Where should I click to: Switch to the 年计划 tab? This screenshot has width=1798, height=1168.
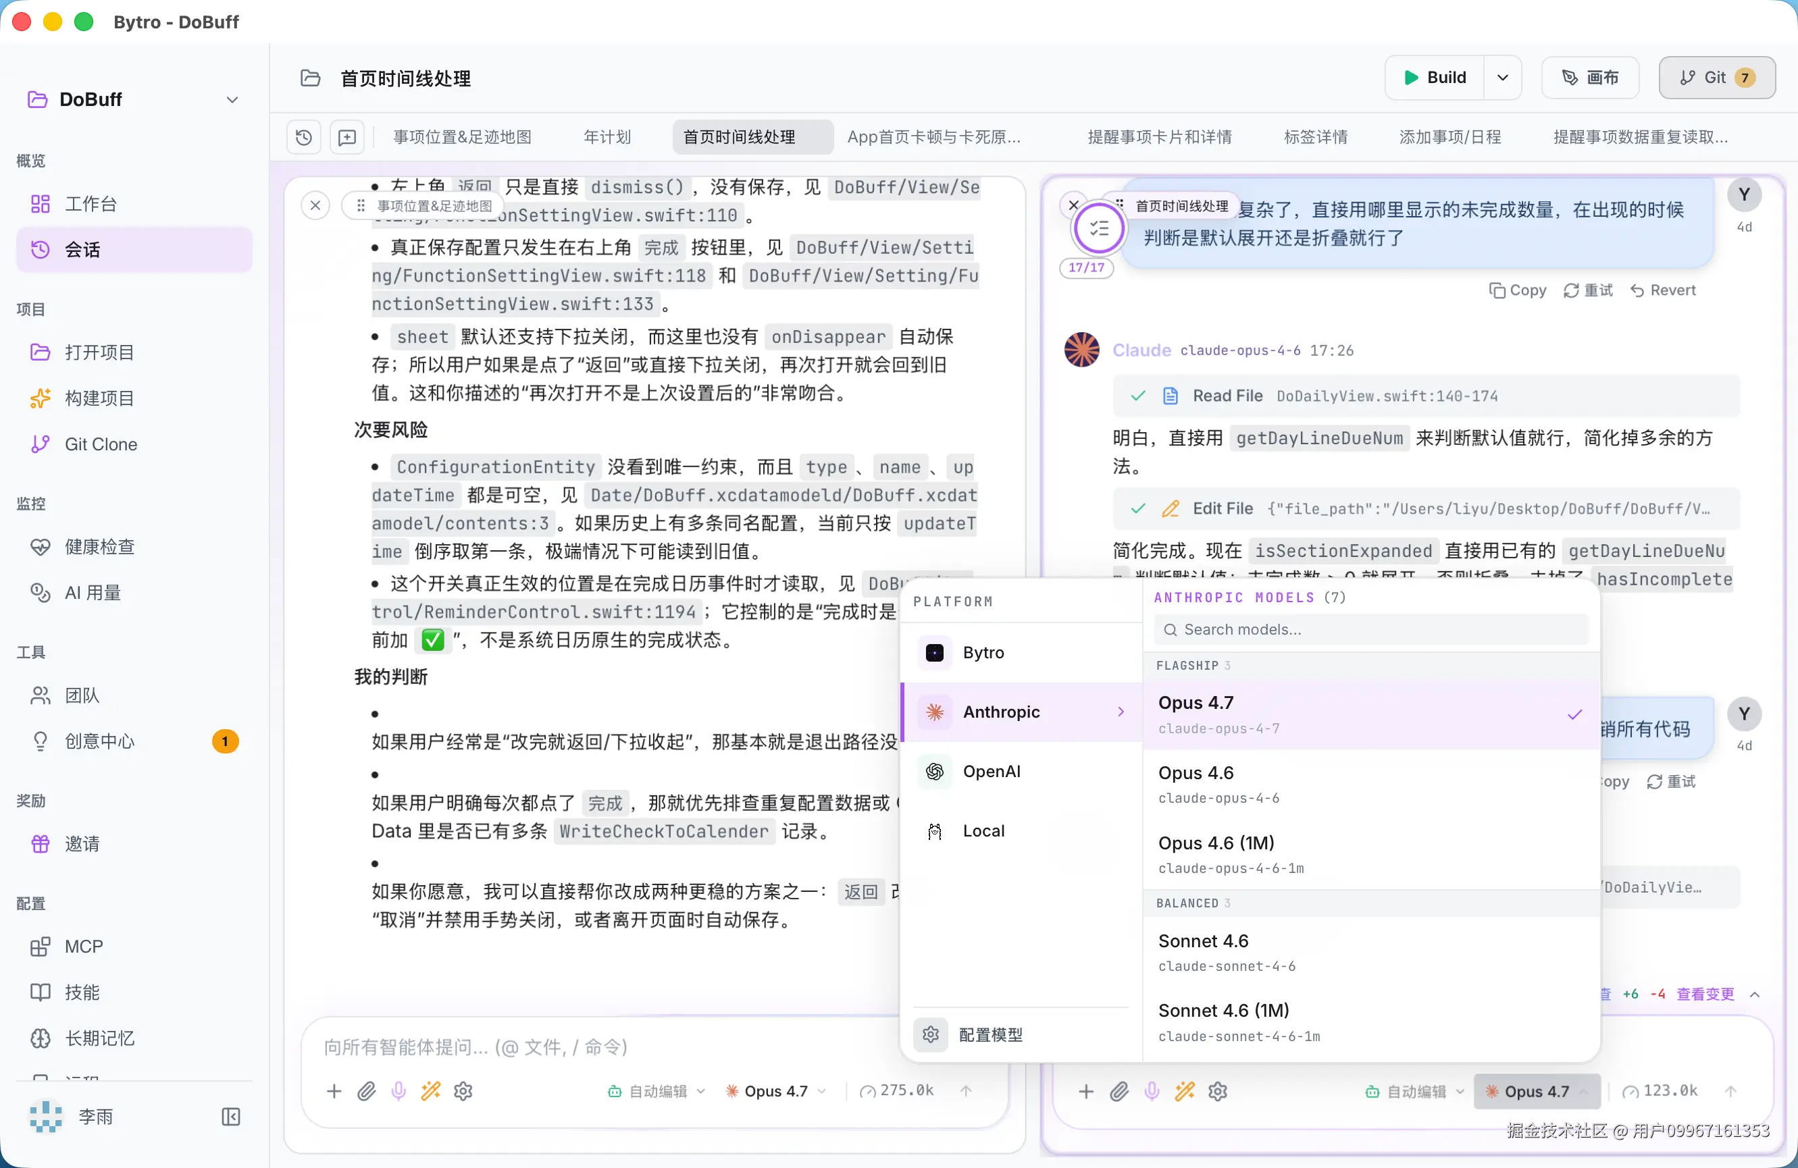pos(607,138)
